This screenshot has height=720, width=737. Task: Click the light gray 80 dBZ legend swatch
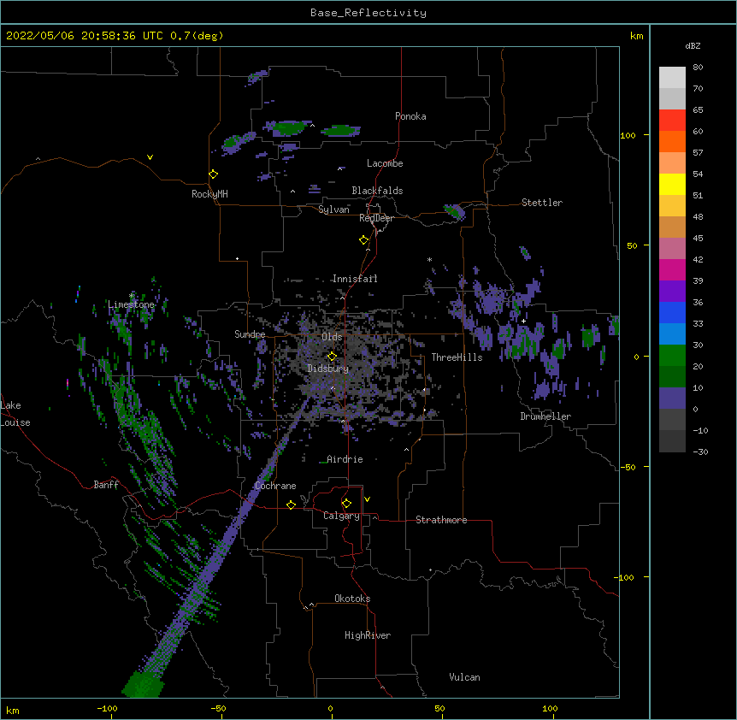coord(672,77)
